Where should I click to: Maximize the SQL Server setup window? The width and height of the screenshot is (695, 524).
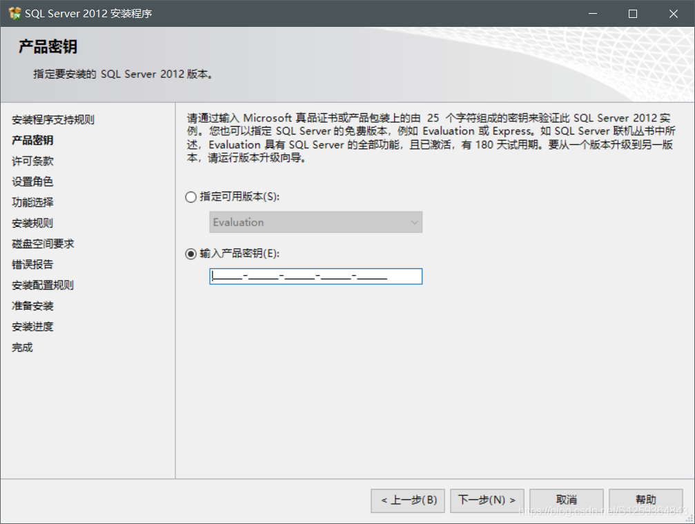click(x=633, y=14)
